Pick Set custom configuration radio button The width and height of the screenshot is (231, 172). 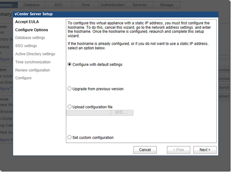(x=70, y=137)
